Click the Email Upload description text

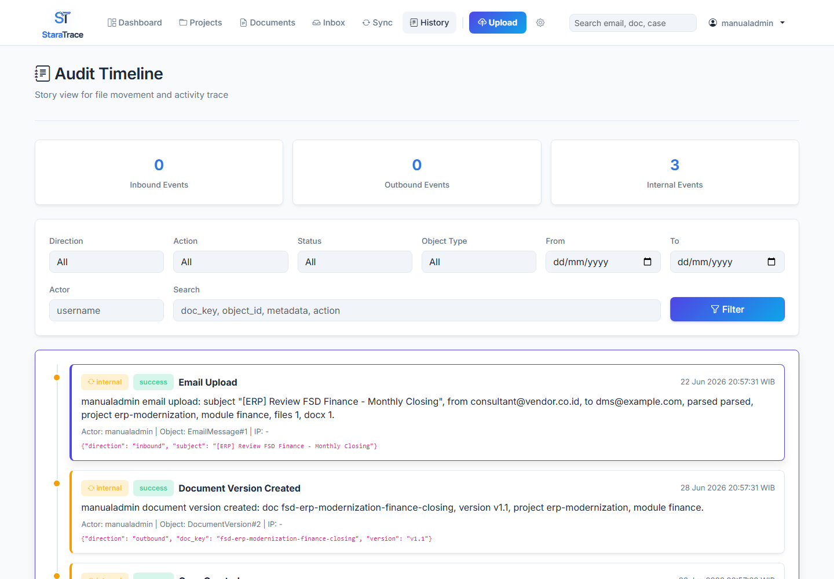coord(417,408)
